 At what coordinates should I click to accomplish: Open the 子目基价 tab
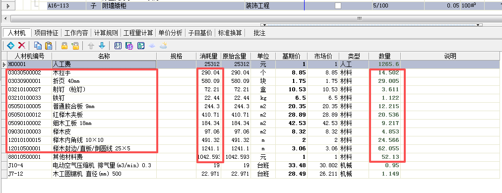(x=200, y=33)
